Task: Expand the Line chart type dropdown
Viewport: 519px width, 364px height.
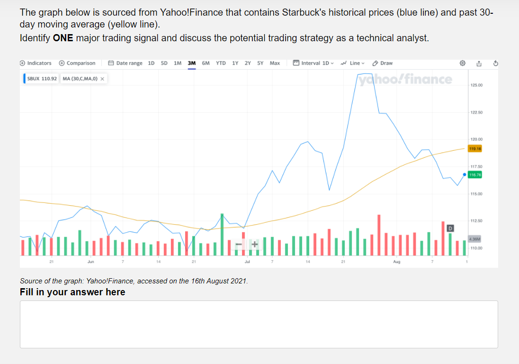Action: pyautogui.click(x=352, y=63)
